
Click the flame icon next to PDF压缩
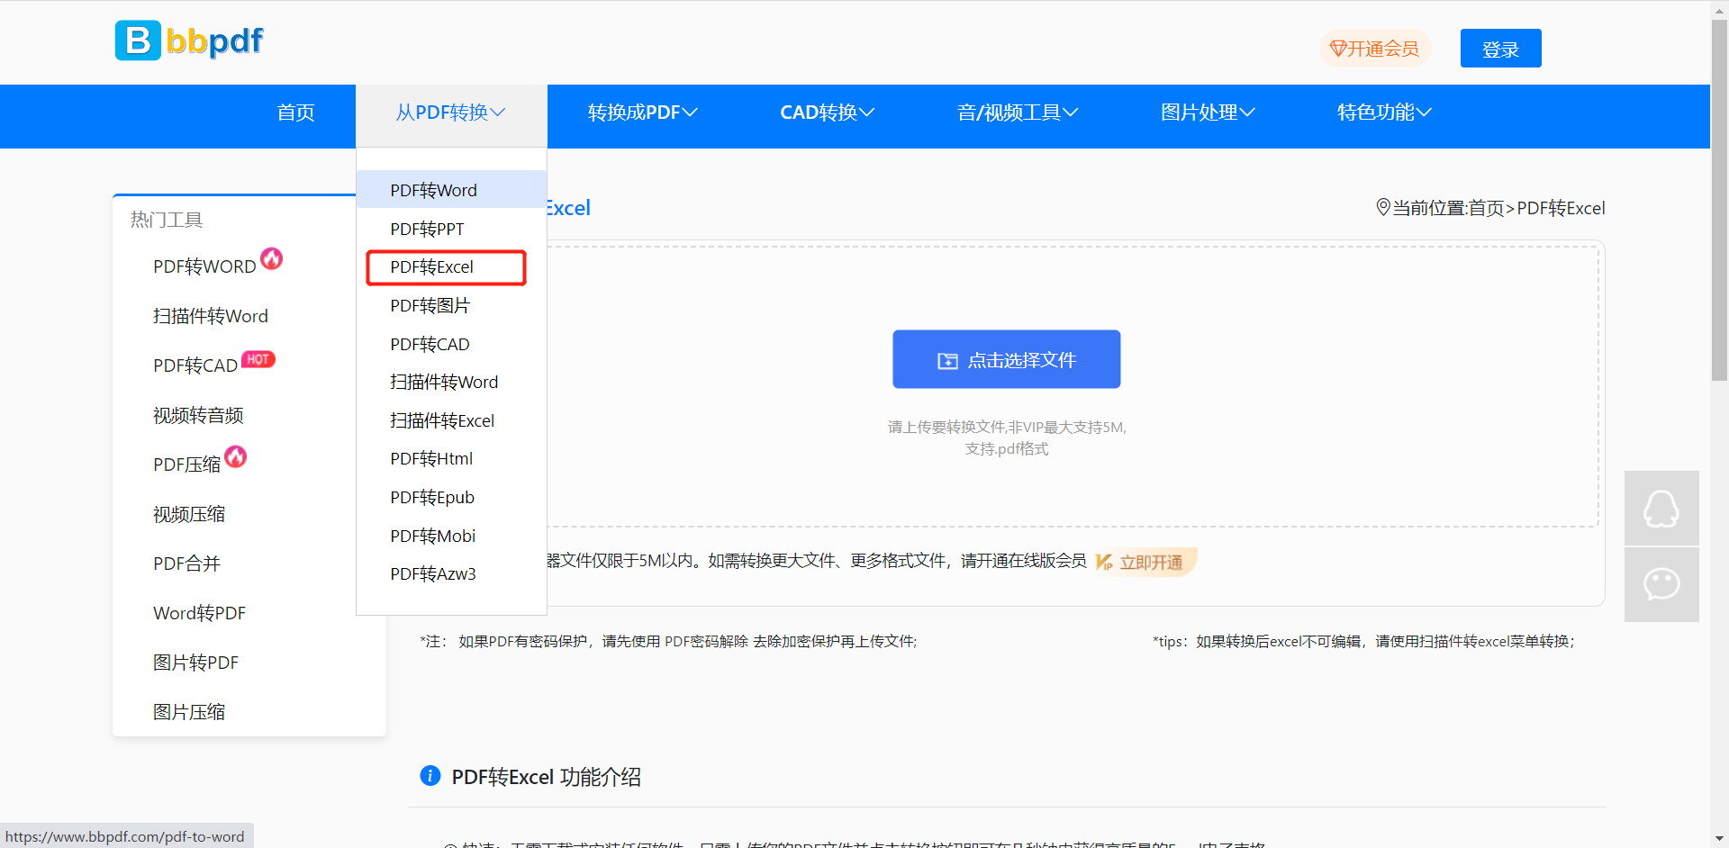[236, 456]
